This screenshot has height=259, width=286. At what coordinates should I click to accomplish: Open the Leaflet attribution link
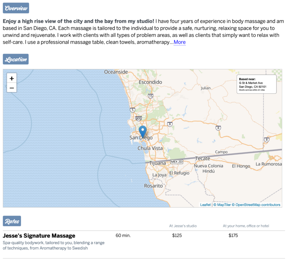click(x=205, y=205)
